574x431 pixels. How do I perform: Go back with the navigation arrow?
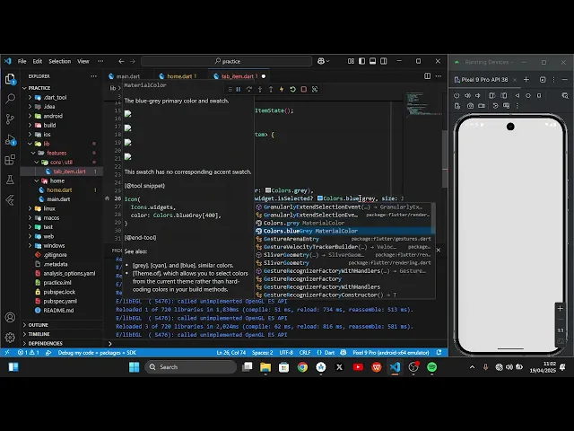pyautogui.click(x=121, y=61)
